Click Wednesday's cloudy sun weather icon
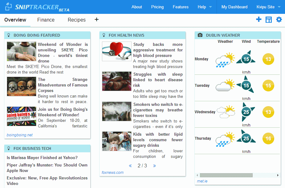 (226, 112)
